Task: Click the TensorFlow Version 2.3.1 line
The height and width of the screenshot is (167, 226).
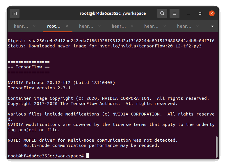Action: (39, 88)
